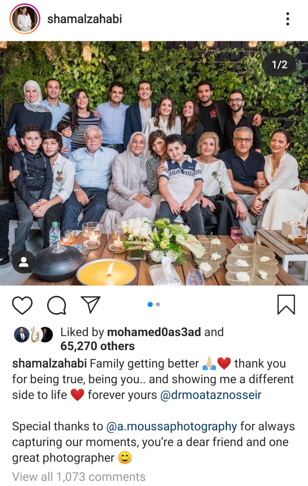Tap the liker avatars beside Liked by
Screen dimensions: 308x486
point(33,335)
